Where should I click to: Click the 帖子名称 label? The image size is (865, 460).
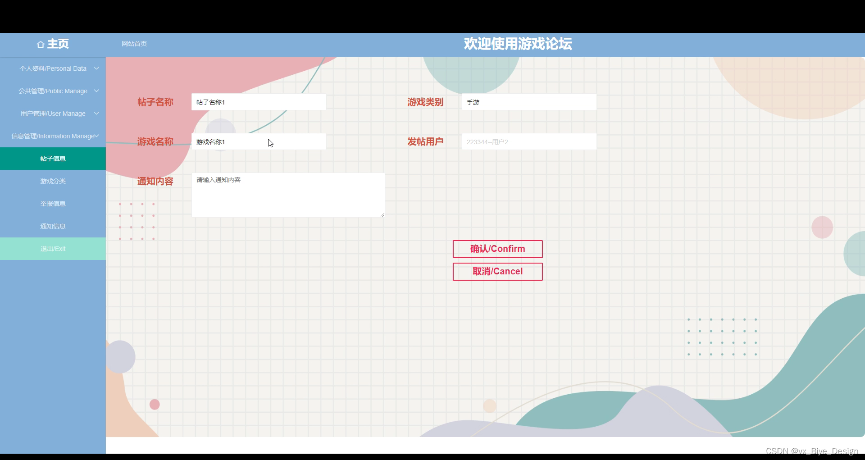click(x=155, y=102)
